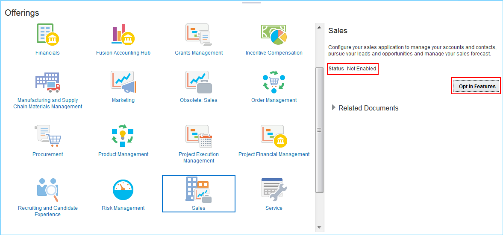This screenshot has height=235, width=503.
Task: Choose the Incentive Compensation pie chart icon
Action: tap(274, 34)
